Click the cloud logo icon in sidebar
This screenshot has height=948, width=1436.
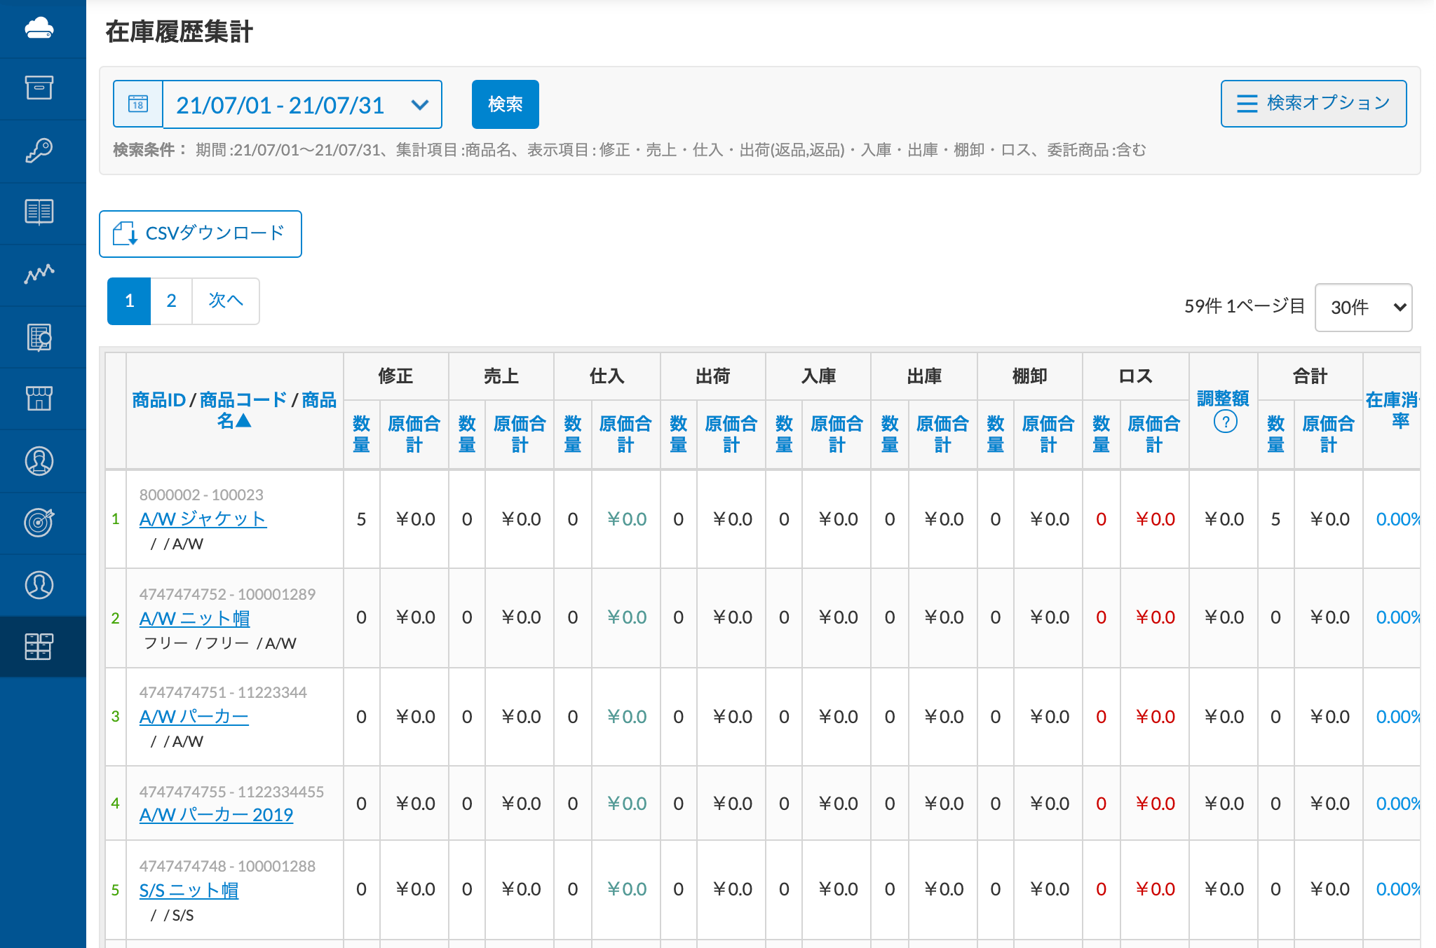click(39, 28)
